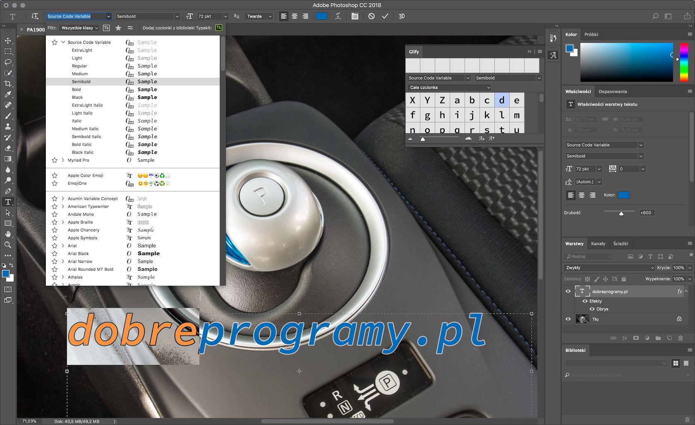The width and height of the screenshot is (695, 425).
Task: Select the Crop tool
Action: (8, 84)
